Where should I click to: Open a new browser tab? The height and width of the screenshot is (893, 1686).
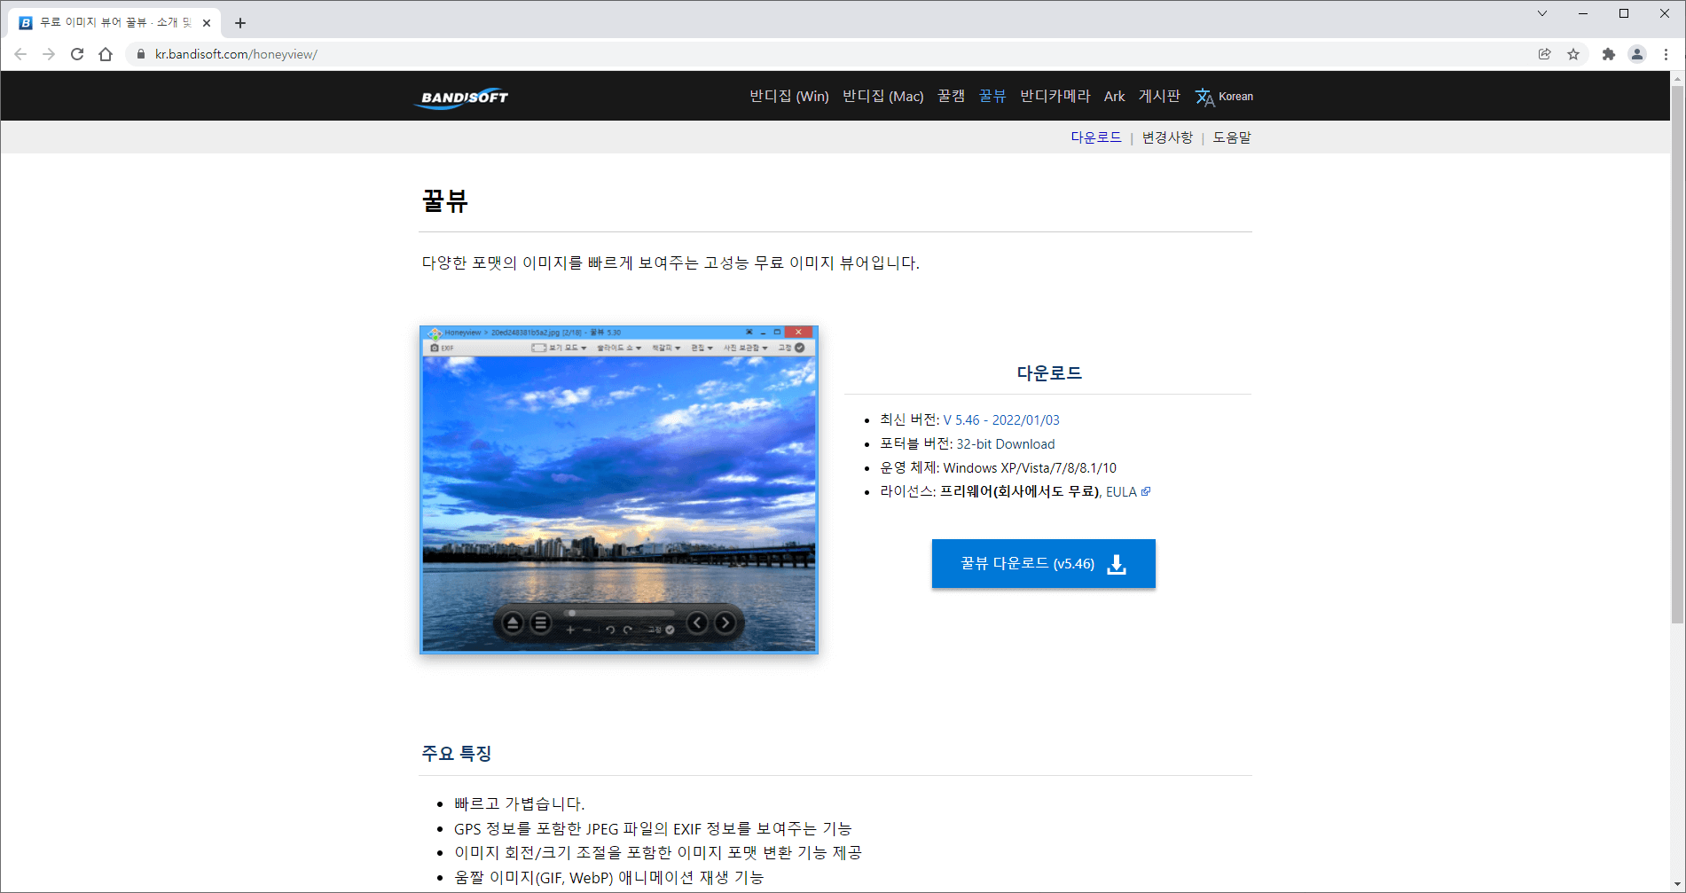pos(240,23)
